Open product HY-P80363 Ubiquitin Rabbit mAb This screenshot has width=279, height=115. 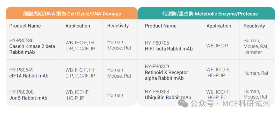coord(168,95)
